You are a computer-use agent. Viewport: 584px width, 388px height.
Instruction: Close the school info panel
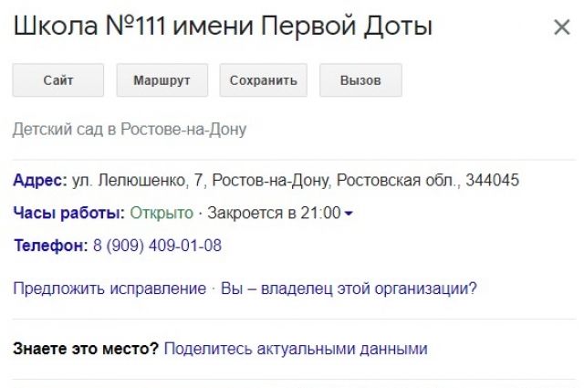(561, 27)
